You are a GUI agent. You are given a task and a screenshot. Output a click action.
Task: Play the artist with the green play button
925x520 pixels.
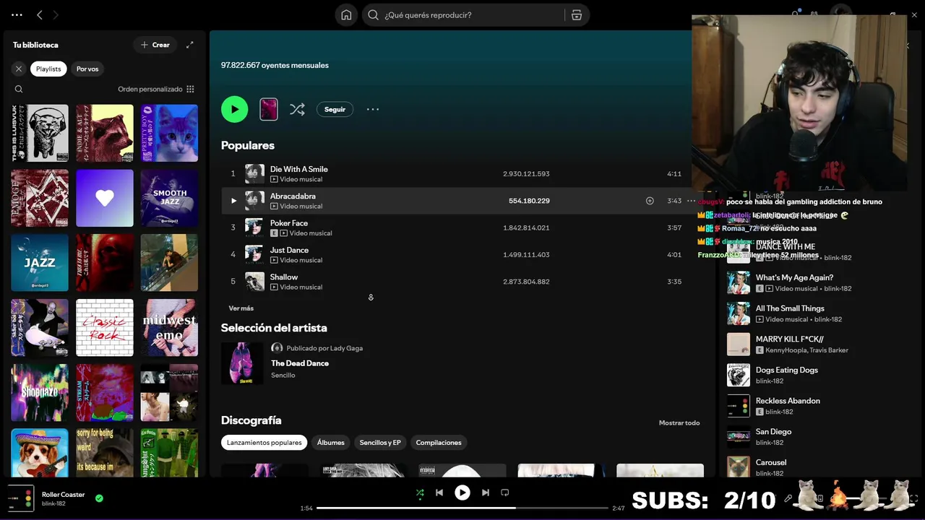pyautogui.click(x=234, y=109)
